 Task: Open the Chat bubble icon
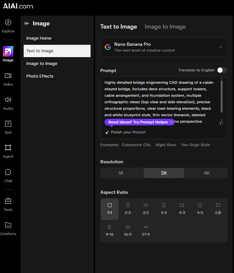[8, 172]
